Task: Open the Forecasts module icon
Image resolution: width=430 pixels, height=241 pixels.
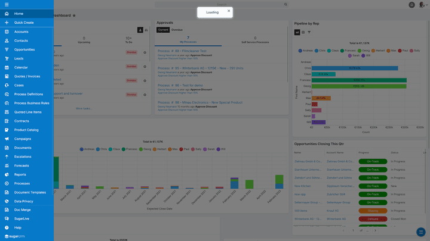Action: click(x=6, y=165)
